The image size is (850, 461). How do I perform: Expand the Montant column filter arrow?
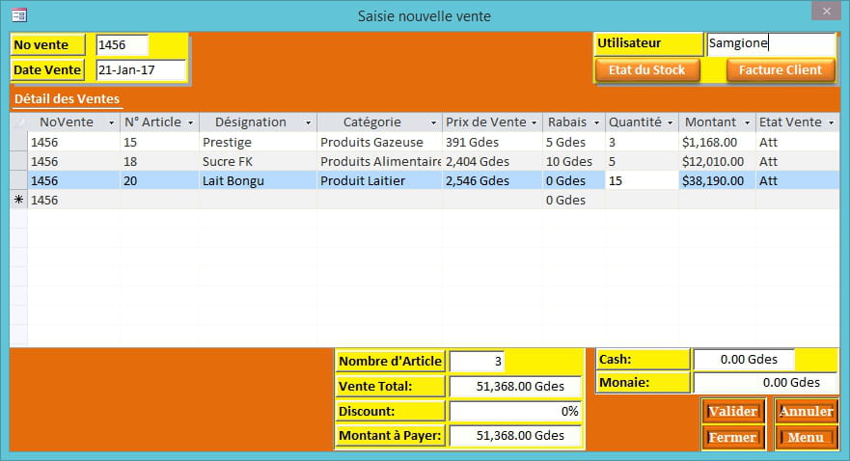tap(747, 123)
